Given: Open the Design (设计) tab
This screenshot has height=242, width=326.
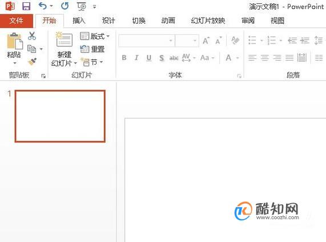Looking at the screenshot, I should point(108,21).
